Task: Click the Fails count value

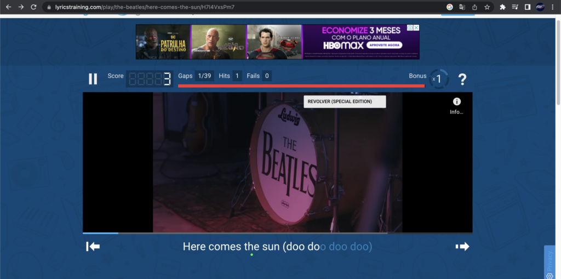Action: point(267,76)
